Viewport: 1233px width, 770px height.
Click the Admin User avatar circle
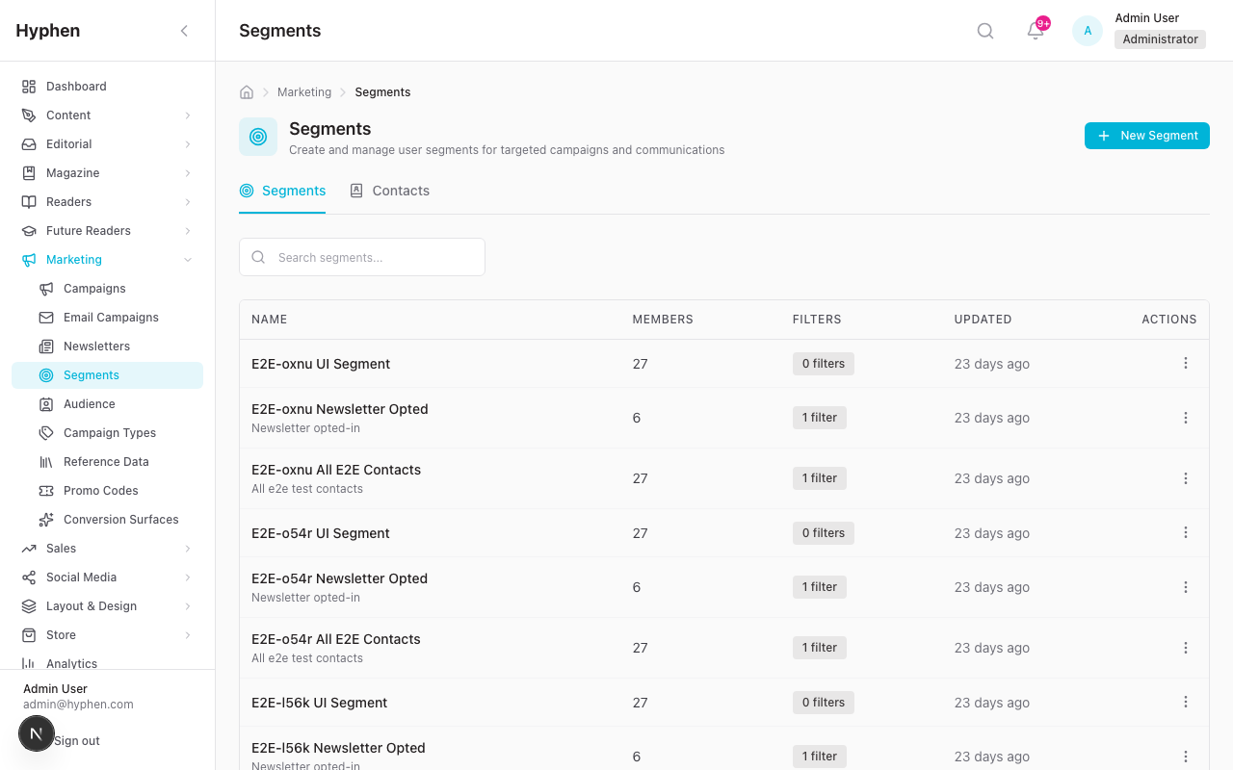coord(1087,30)
